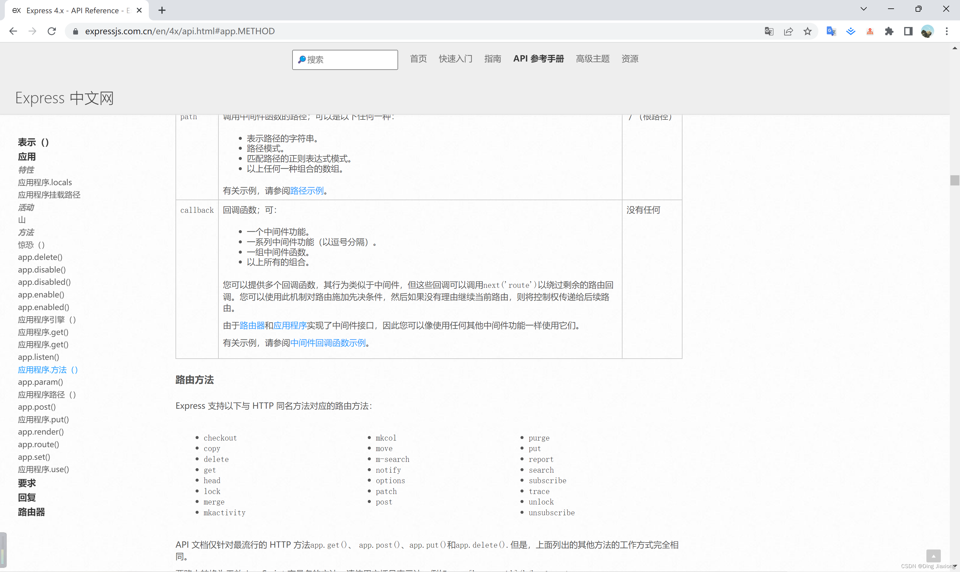Select the API 参考手册 nav tab
This screenshot has width=960, height=572.
(x=538, y=59)
